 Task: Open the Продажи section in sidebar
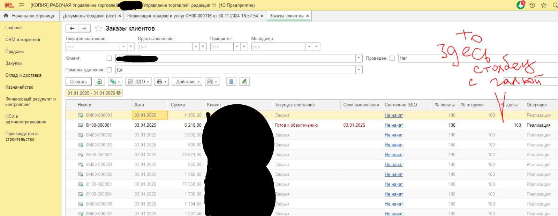pos(15,51)
